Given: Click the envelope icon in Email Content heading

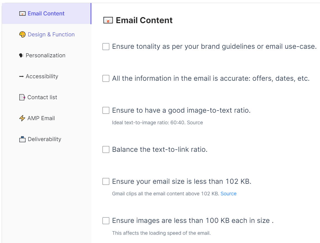Looking at the screenshot, I should pos(108,20).
